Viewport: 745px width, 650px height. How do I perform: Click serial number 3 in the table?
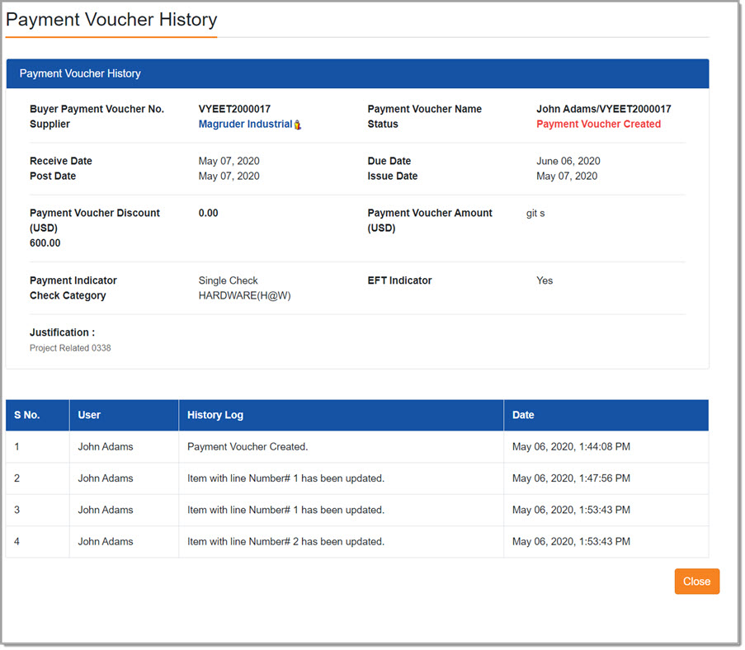click(17, 510)
